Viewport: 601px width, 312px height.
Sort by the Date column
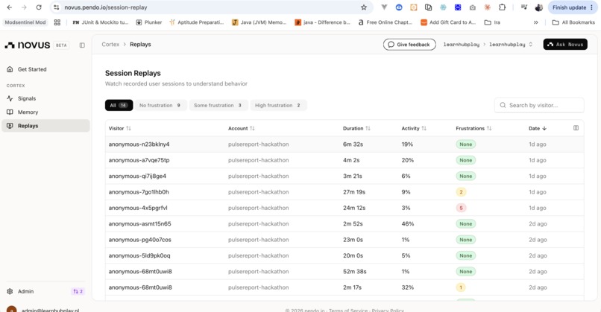click(538, 128)
